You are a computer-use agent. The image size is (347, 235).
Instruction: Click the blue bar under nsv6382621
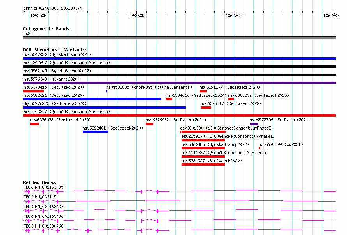[x=92, y=99]
